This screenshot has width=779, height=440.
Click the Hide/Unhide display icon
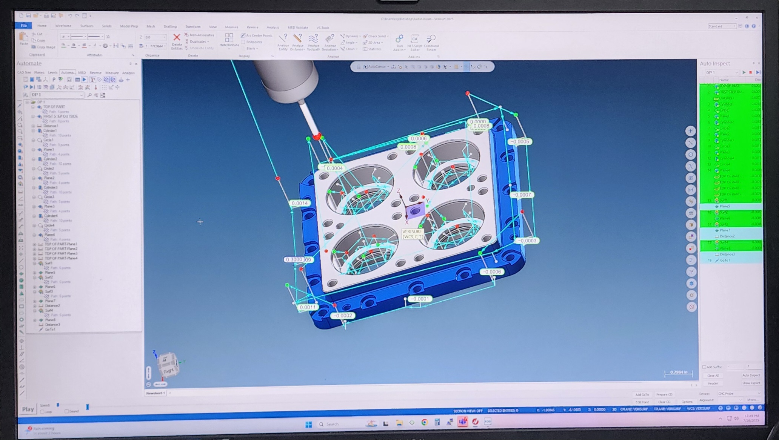point(229,38)
